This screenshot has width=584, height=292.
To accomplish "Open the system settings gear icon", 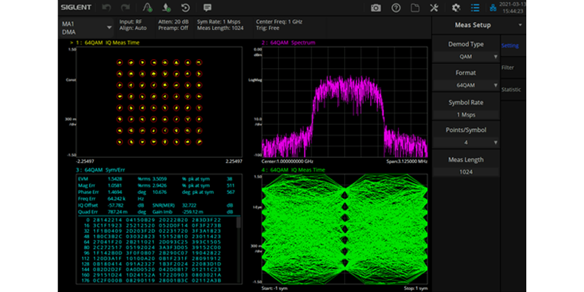I will (456, 8).
